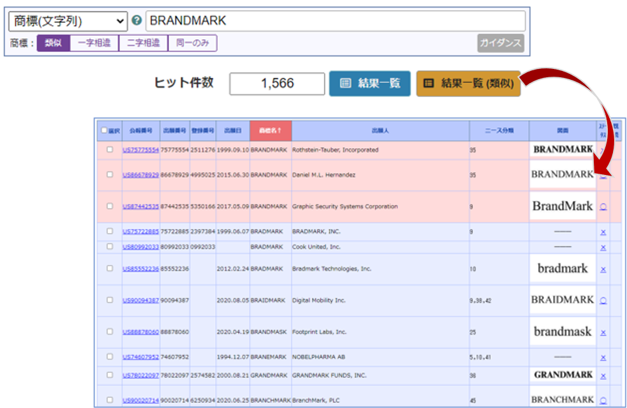Viewport: 627px width, 408px height.
Task: Check the box for row US74607952
Action: pyautogui.click(x=110, y=356)
